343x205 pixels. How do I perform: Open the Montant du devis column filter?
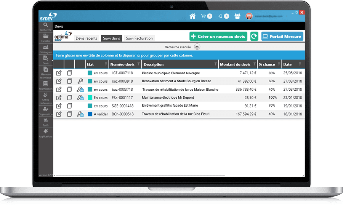point(255,64)
